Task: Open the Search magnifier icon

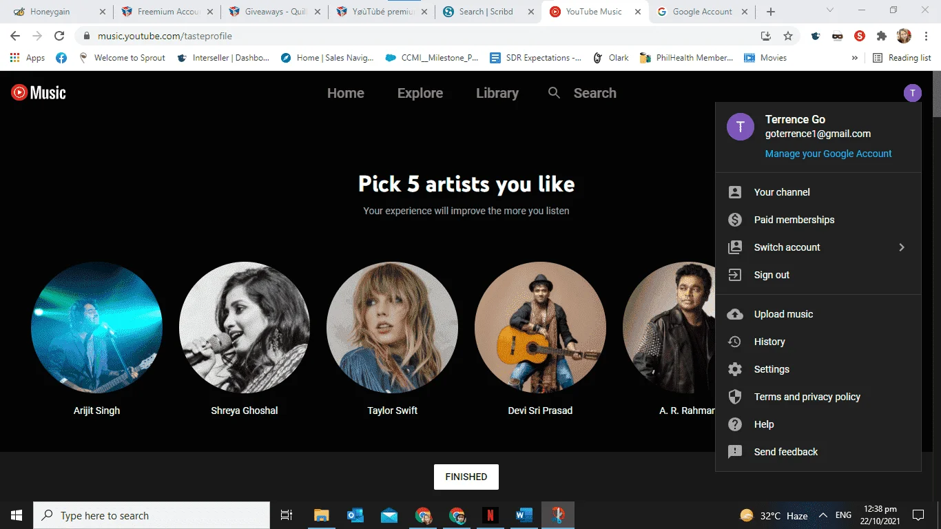Action: click(554, 93)
